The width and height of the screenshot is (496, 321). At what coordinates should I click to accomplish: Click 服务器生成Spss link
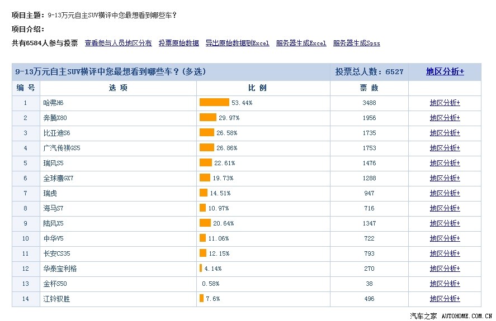pyautogui.click(x=356, y=43)
